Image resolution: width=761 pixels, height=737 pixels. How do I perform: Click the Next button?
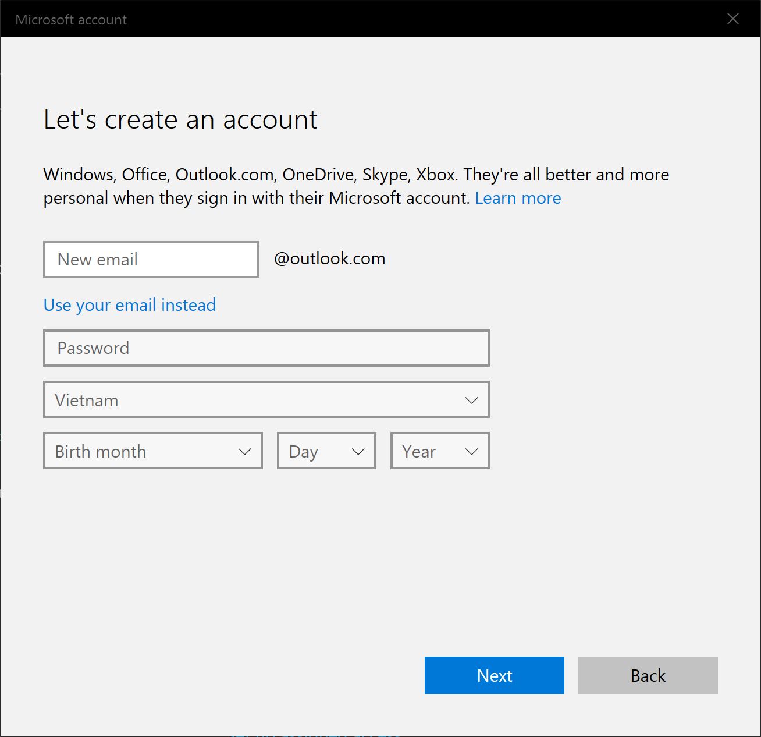coord(495,675)
